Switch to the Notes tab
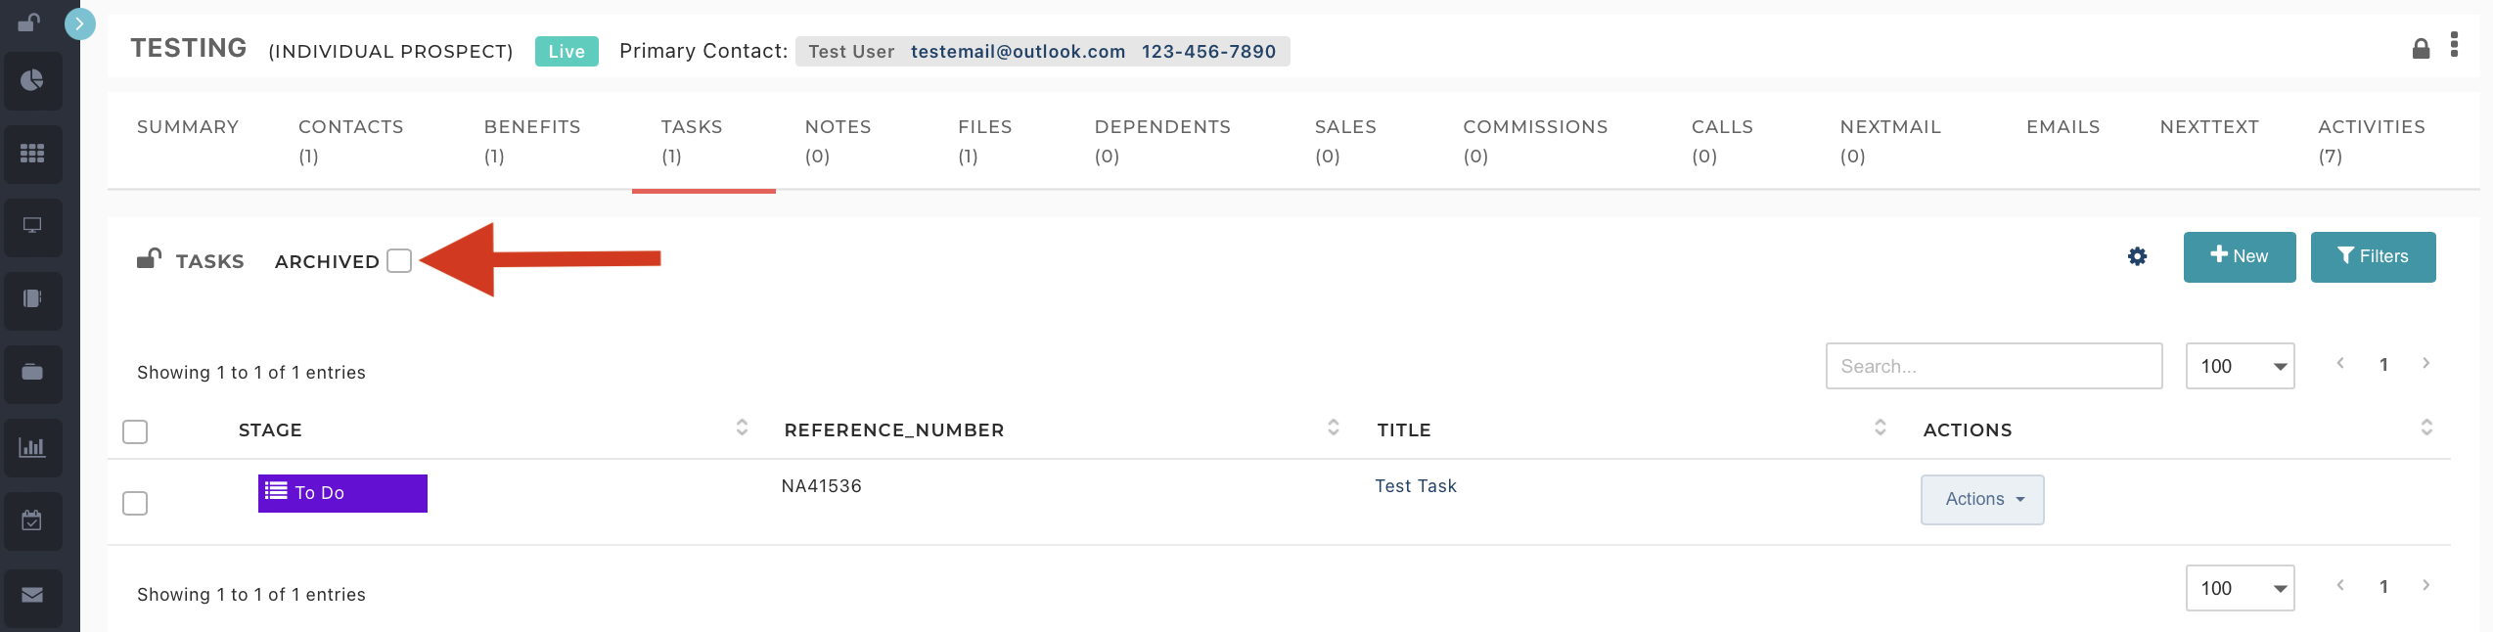This screenshot has width=2493, height=632. [838, 141]
